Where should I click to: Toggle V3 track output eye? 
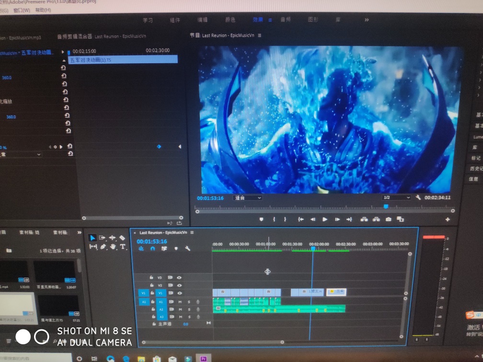pyautogui.click(x=179, y=277)
